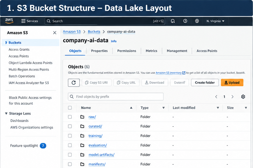Open the Amazon S3 inventory link

(169, 73)
